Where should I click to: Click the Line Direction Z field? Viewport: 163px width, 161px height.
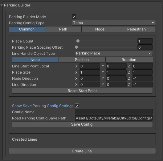[142, 84]
